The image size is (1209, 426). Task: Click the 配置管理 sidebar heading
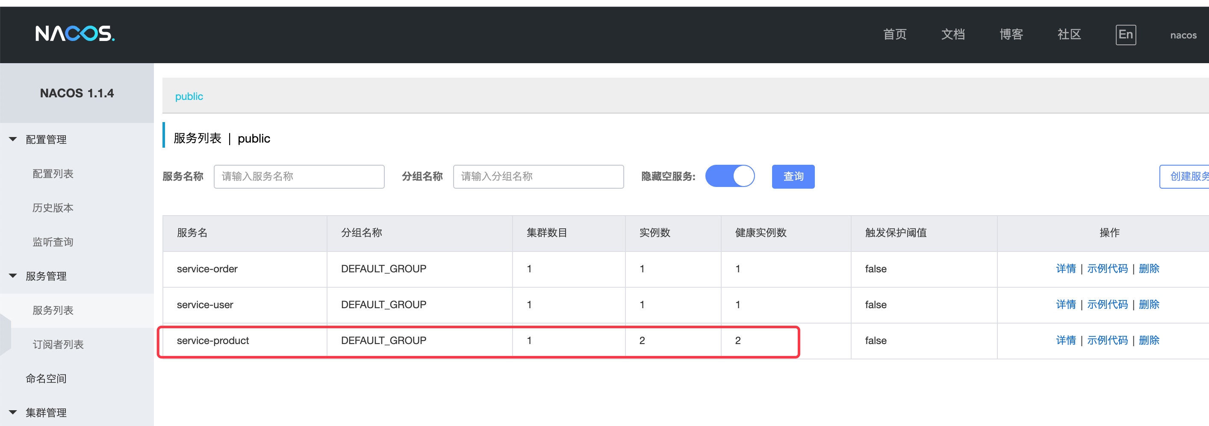tap(46, 140)
